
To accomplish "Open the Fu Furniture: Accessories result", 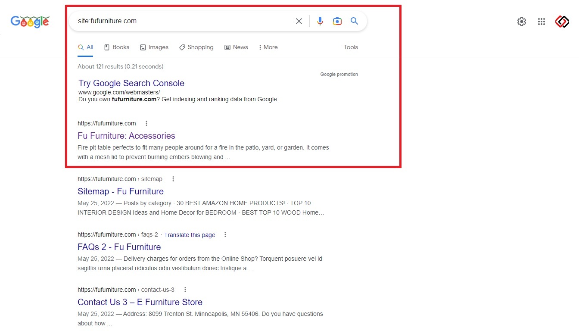I will (126, 136).
